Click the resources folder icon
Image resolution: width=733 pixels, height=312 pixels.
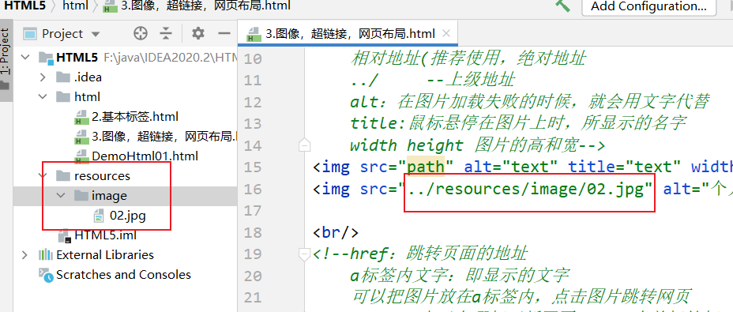[x=63, y=176]
